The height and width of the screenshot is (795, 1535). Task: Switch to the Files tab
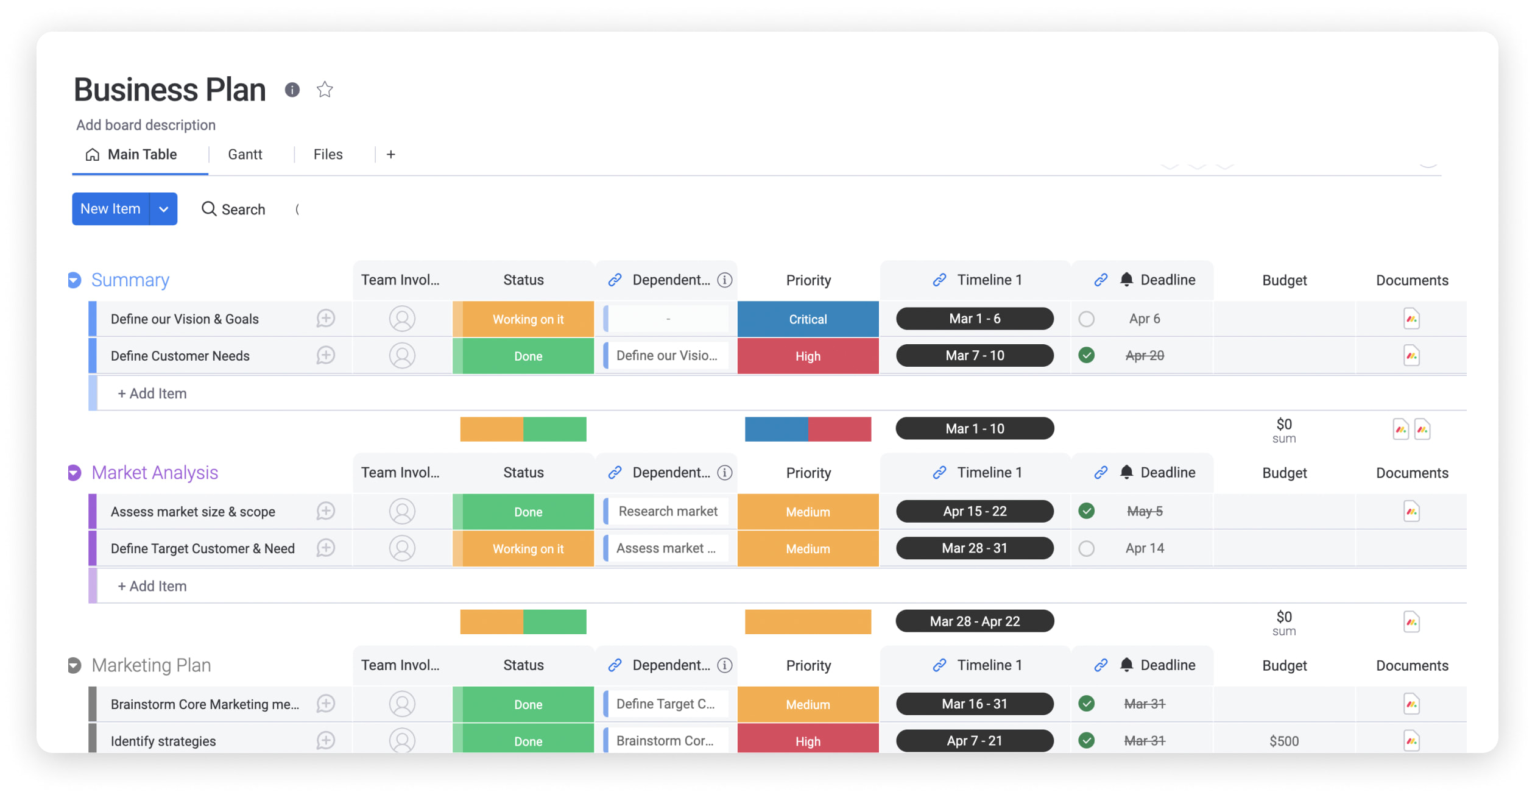pyautogui.click(x=326, y=153)
